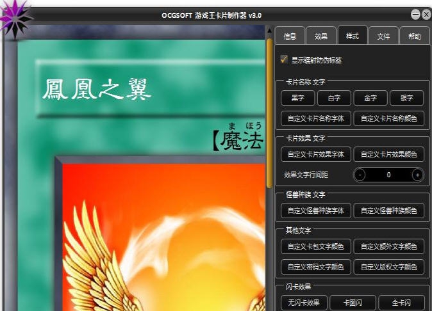
Task: Click 自定义密码文字颜色 button
Action: pos(316,267)
